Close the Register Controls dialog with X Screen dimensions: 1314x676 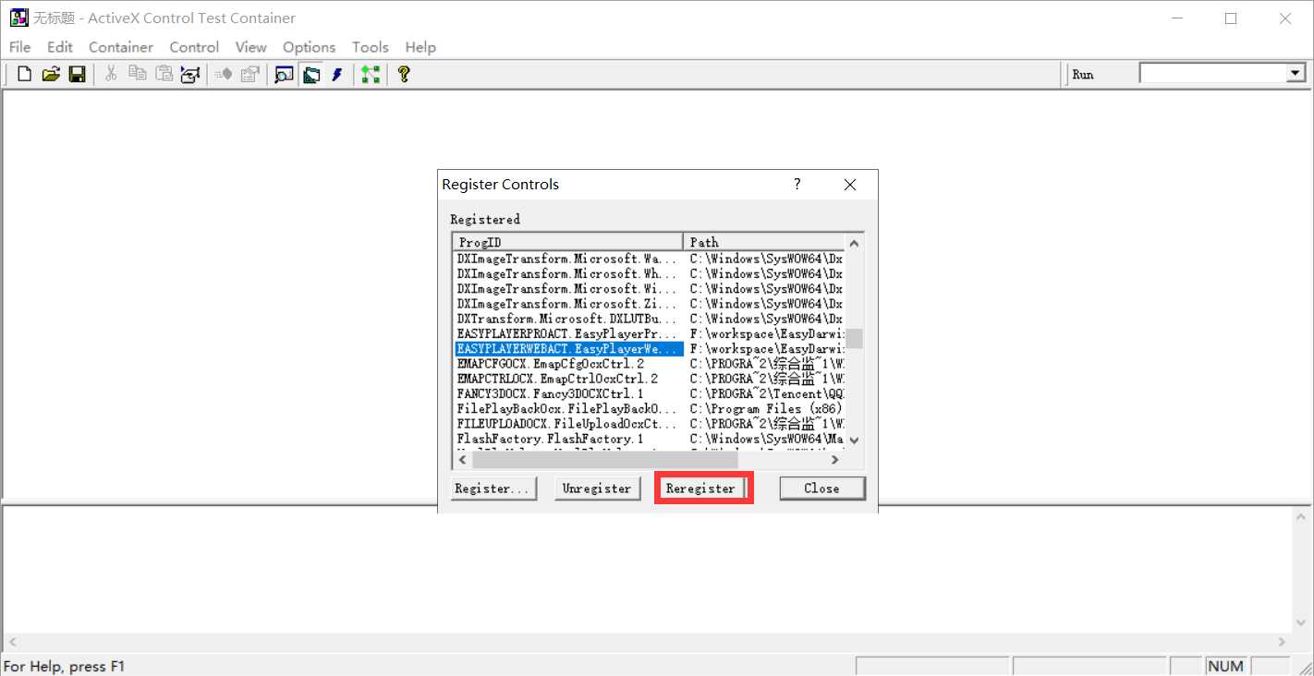850,185
